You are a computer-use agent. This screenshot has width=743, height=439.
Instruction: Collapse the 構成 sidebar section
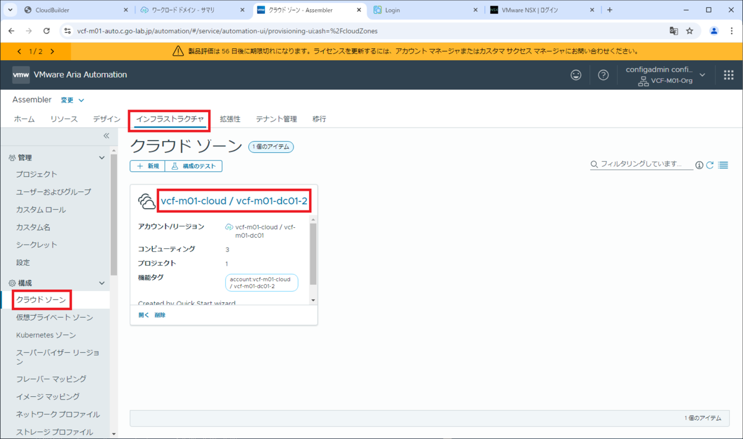pyautogui.click(x=102, y=283)
